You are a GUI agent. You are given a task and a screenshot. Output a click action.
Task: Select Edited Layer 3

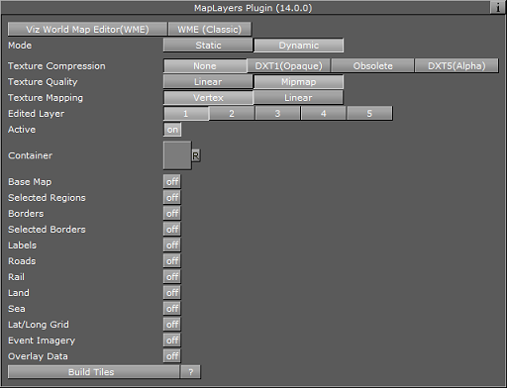pos(277,114)
